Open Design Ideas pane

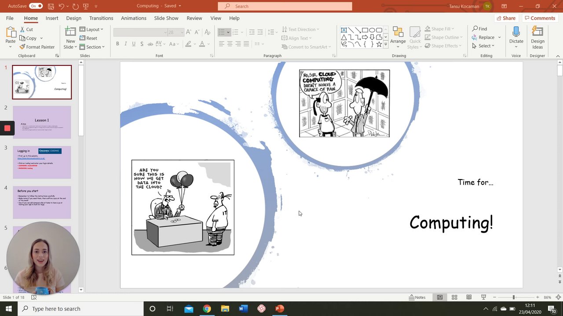[x=537, y=38]
